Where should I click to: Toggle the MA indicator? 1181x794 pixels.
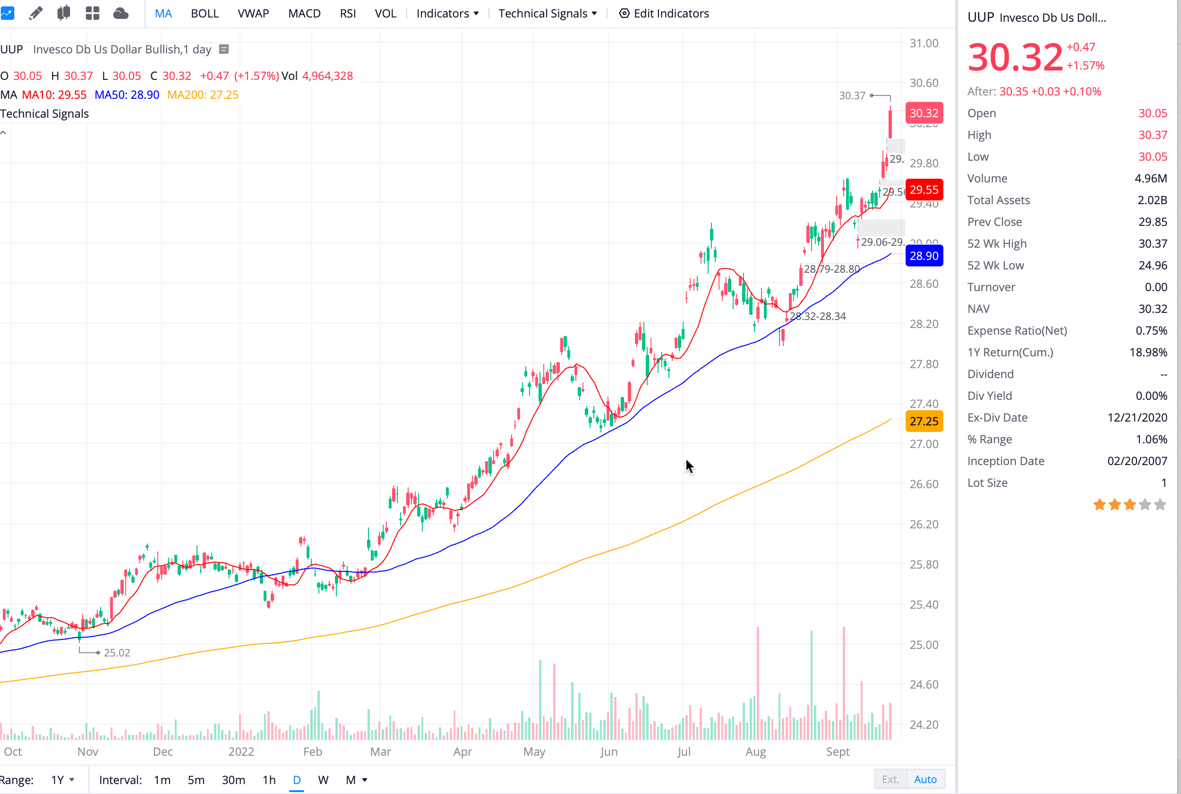point(163,13)
